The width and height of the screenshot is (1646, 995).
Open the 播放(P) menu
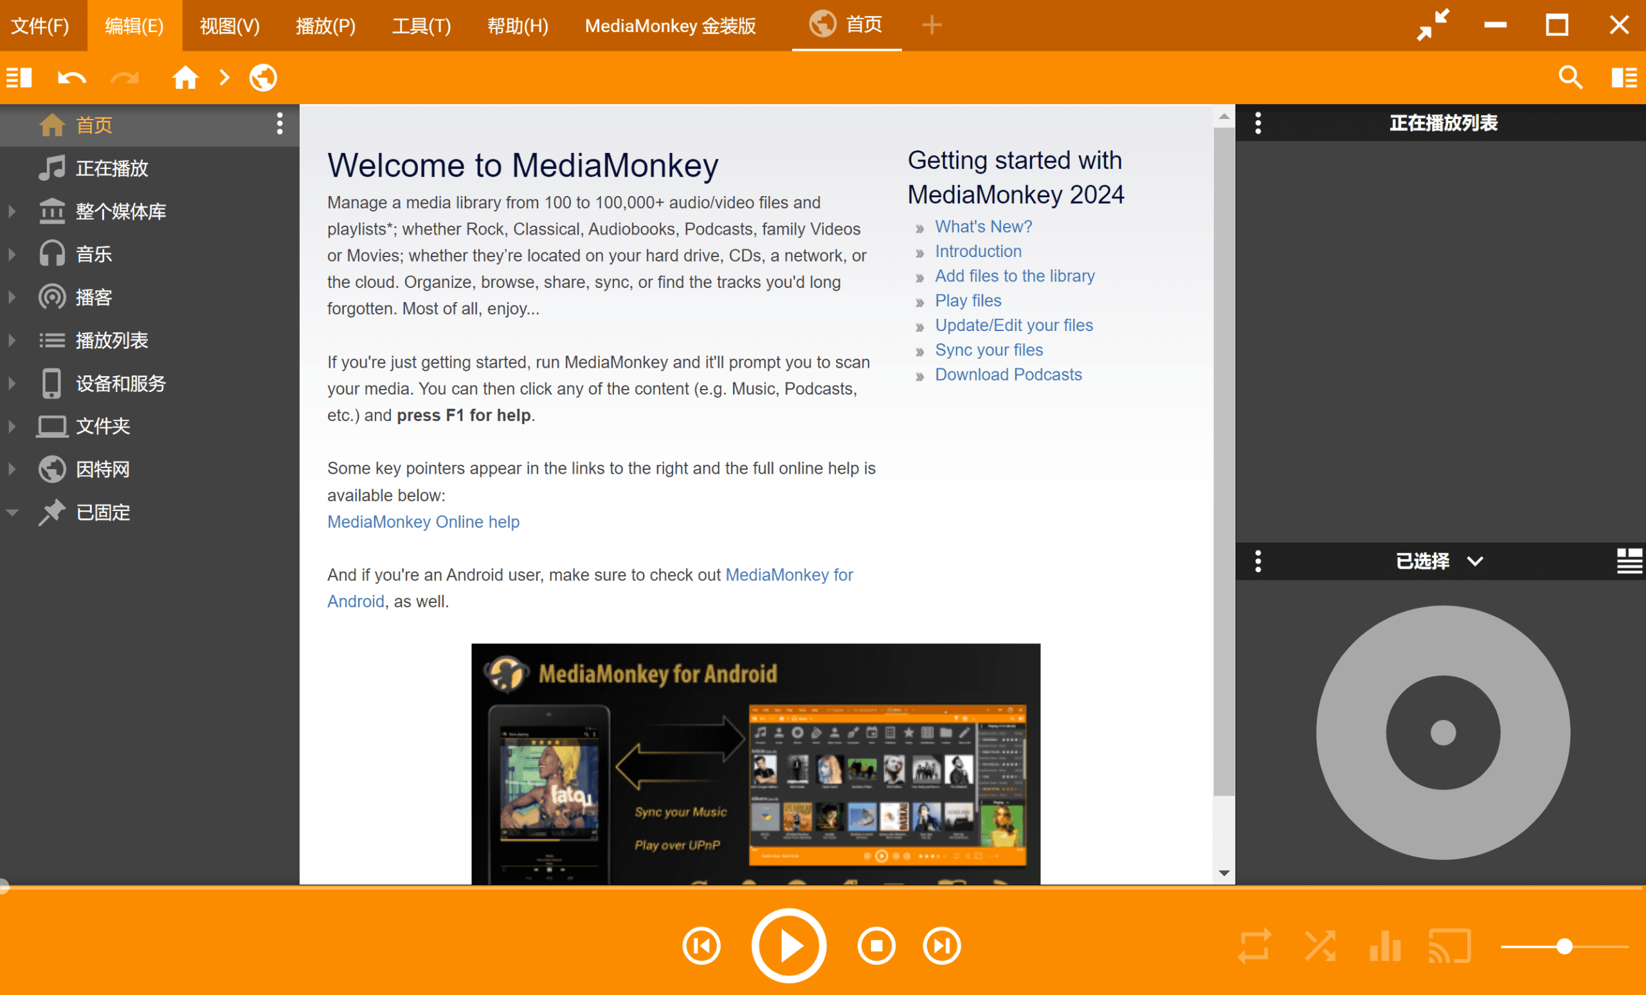[326, 25]
